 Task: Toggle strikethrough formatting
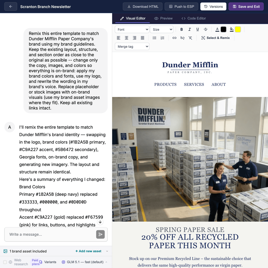[206, 29]
